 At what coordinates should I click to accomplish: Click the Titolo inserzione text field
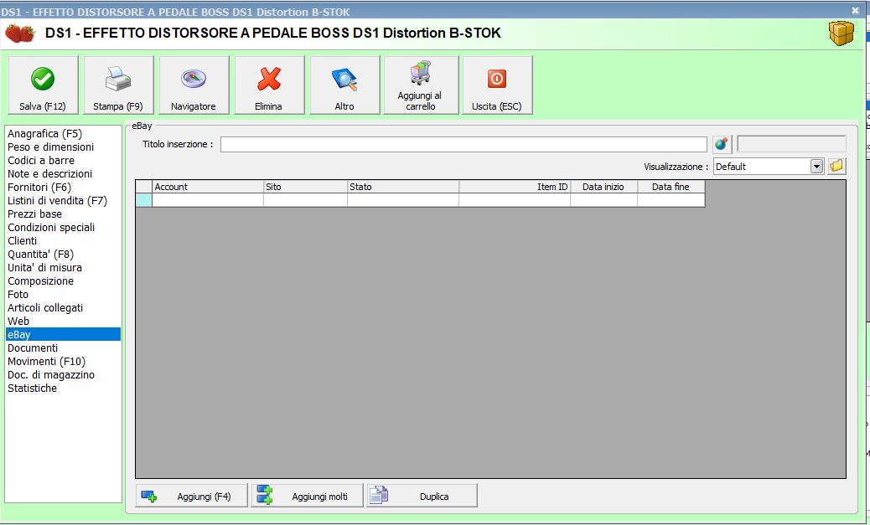(x=463, y=145)
